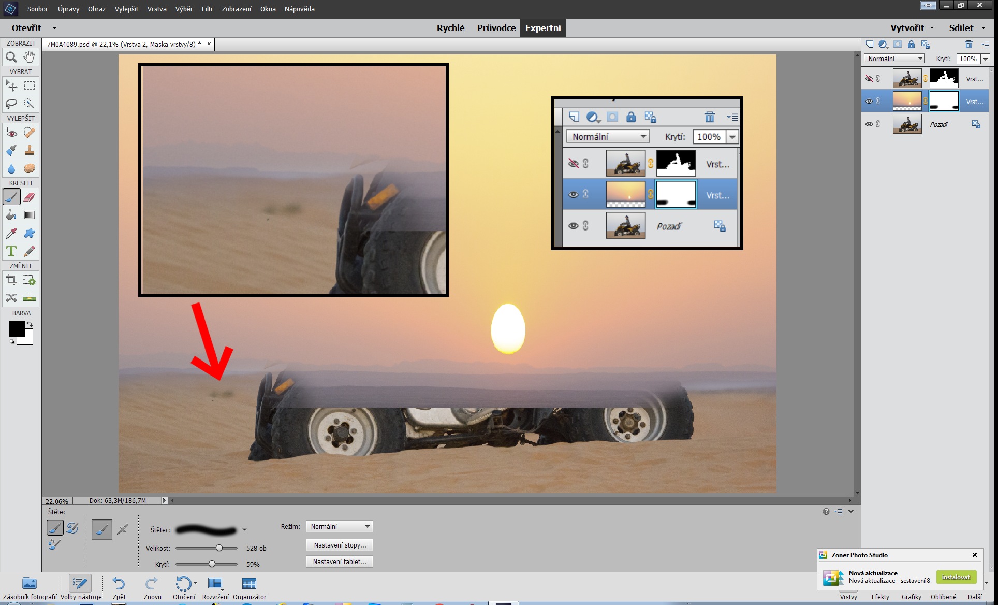
Task: Select the Lasso selection tool
Action: coord(11,104)
